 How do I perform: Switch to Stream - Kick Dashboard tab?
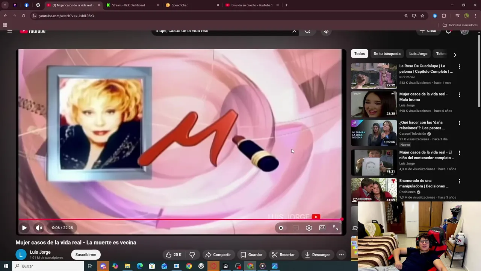(132, 5)
